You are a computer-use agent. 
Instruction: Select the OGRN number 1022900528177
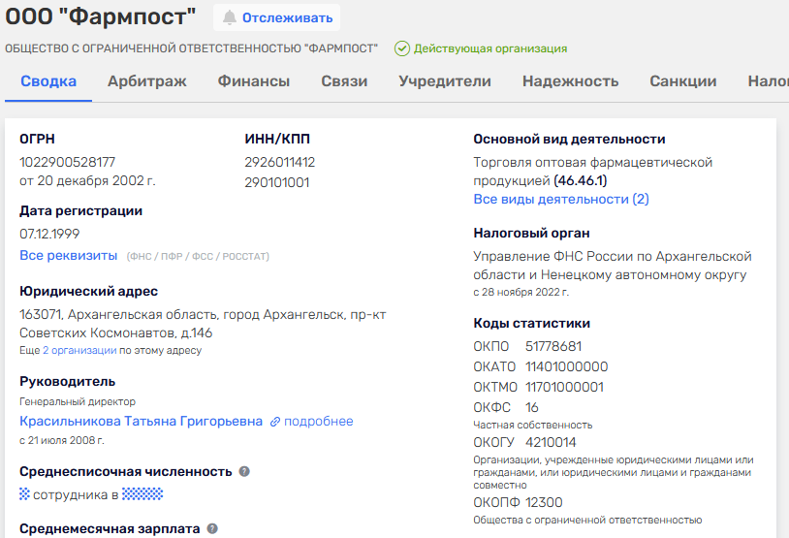68,162
